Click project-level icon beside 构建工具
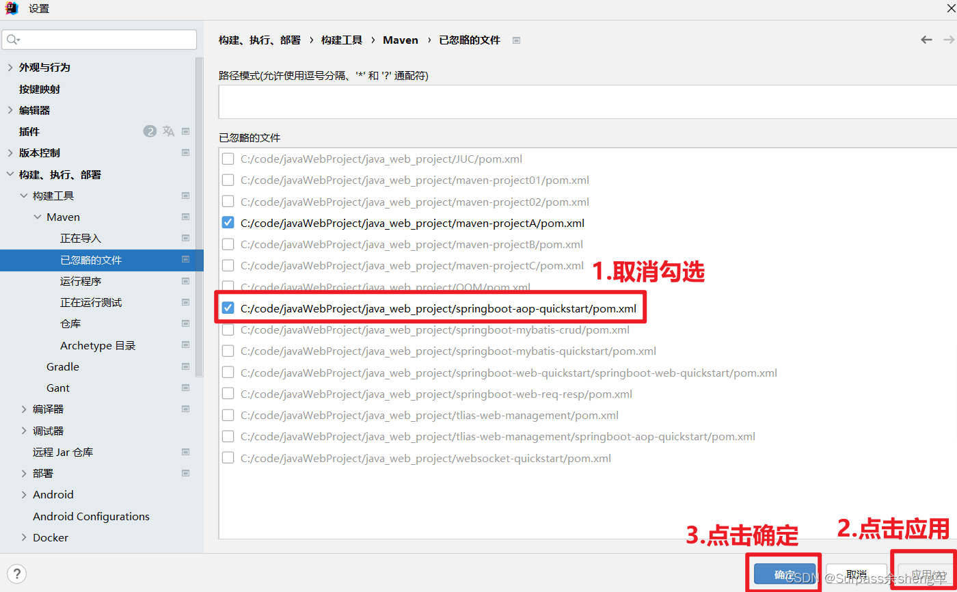The width and height of the screenshot is (957, 592). pos(185,196)
